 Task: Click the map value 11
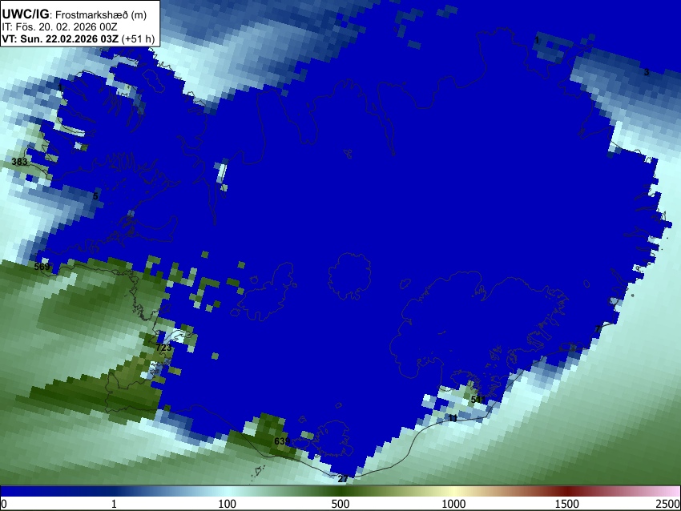[453, 419]
